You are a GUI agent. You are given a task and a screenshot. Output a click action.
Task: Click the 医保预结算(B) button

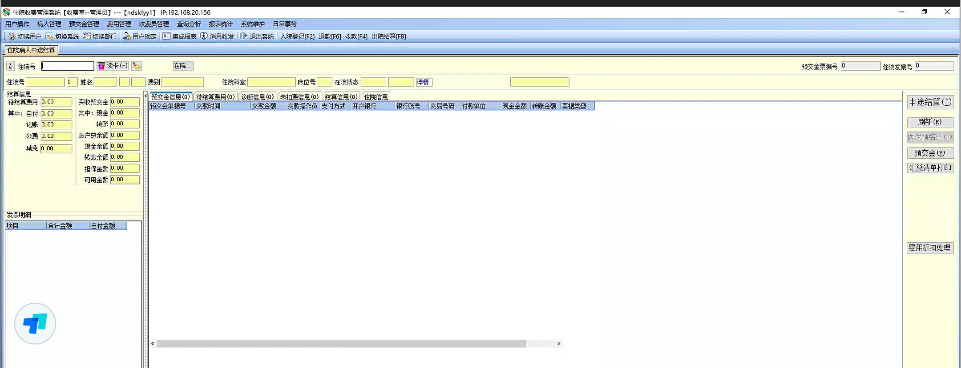930,137
